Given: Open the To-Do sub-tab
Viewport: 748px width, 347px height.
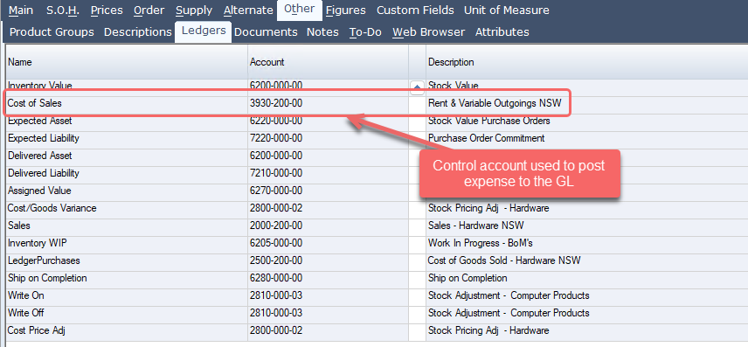Looking at the screenshot, I should 365,32.
